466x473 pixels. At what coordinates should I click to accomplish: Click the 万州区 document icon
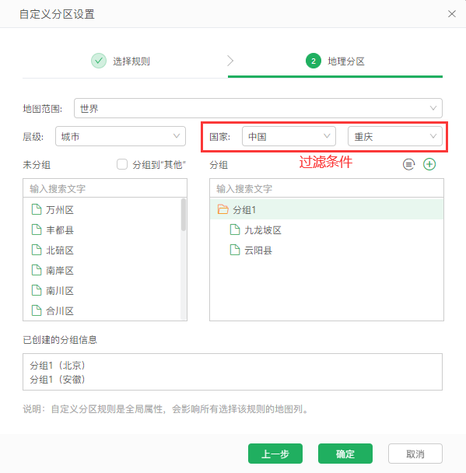point(37,209)
